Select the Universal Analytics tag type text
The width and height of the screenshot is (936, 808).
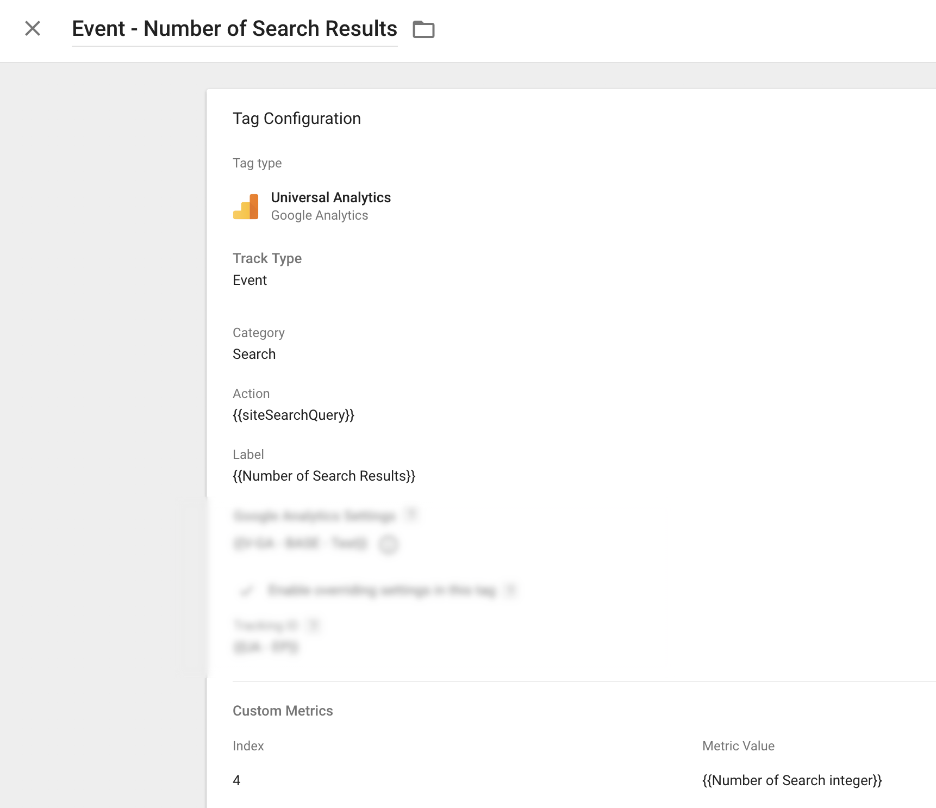(330, 197)
